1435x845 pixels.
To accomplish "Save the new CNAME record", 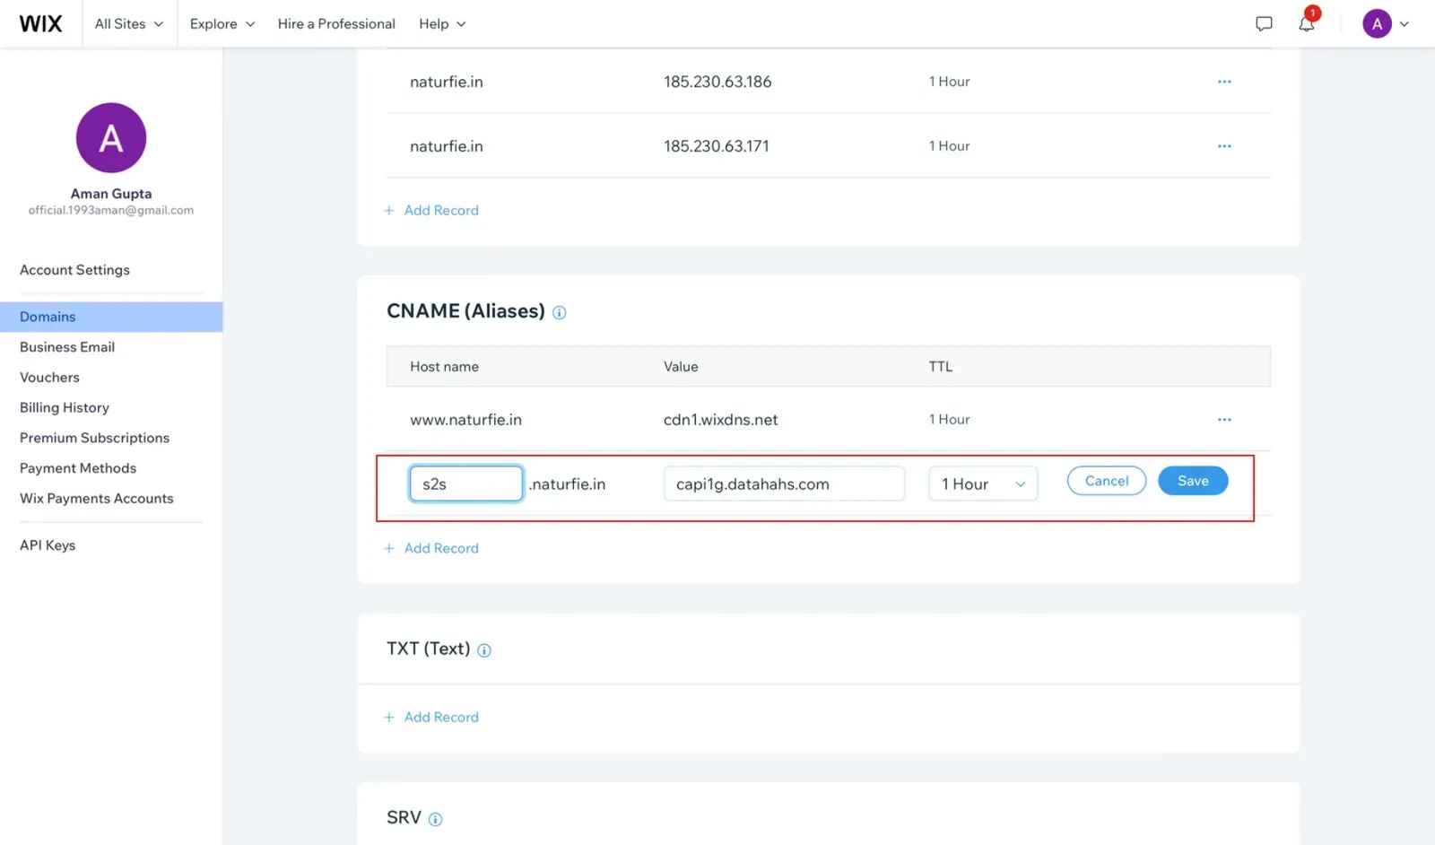I will [x=1193, y=481].
